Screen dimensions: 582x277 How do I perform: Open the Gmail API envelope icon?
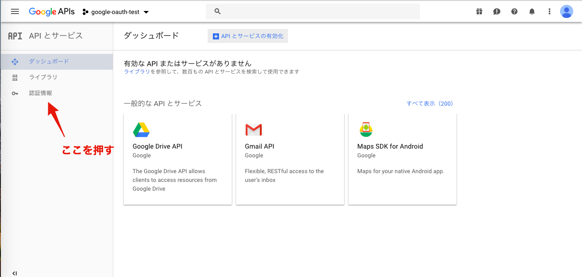point(253,130)
